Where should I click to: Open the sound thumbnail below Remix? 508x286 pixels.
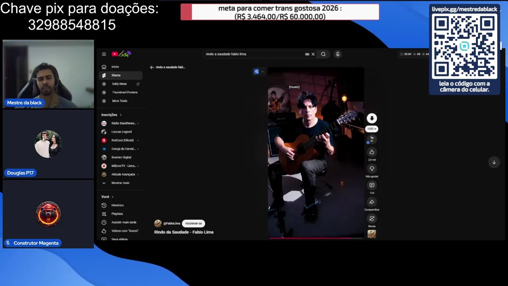(x=372, y=234)
